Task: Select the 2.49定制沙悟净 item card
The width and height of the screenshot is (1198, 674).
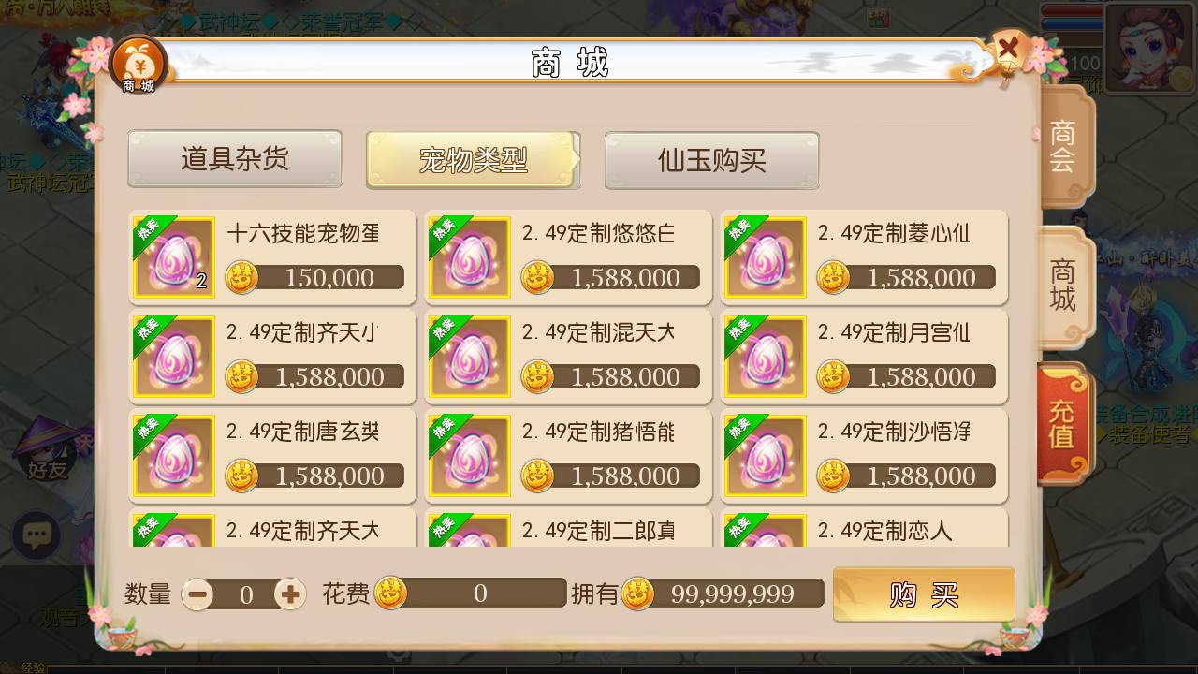Action: tap(864, 456)
